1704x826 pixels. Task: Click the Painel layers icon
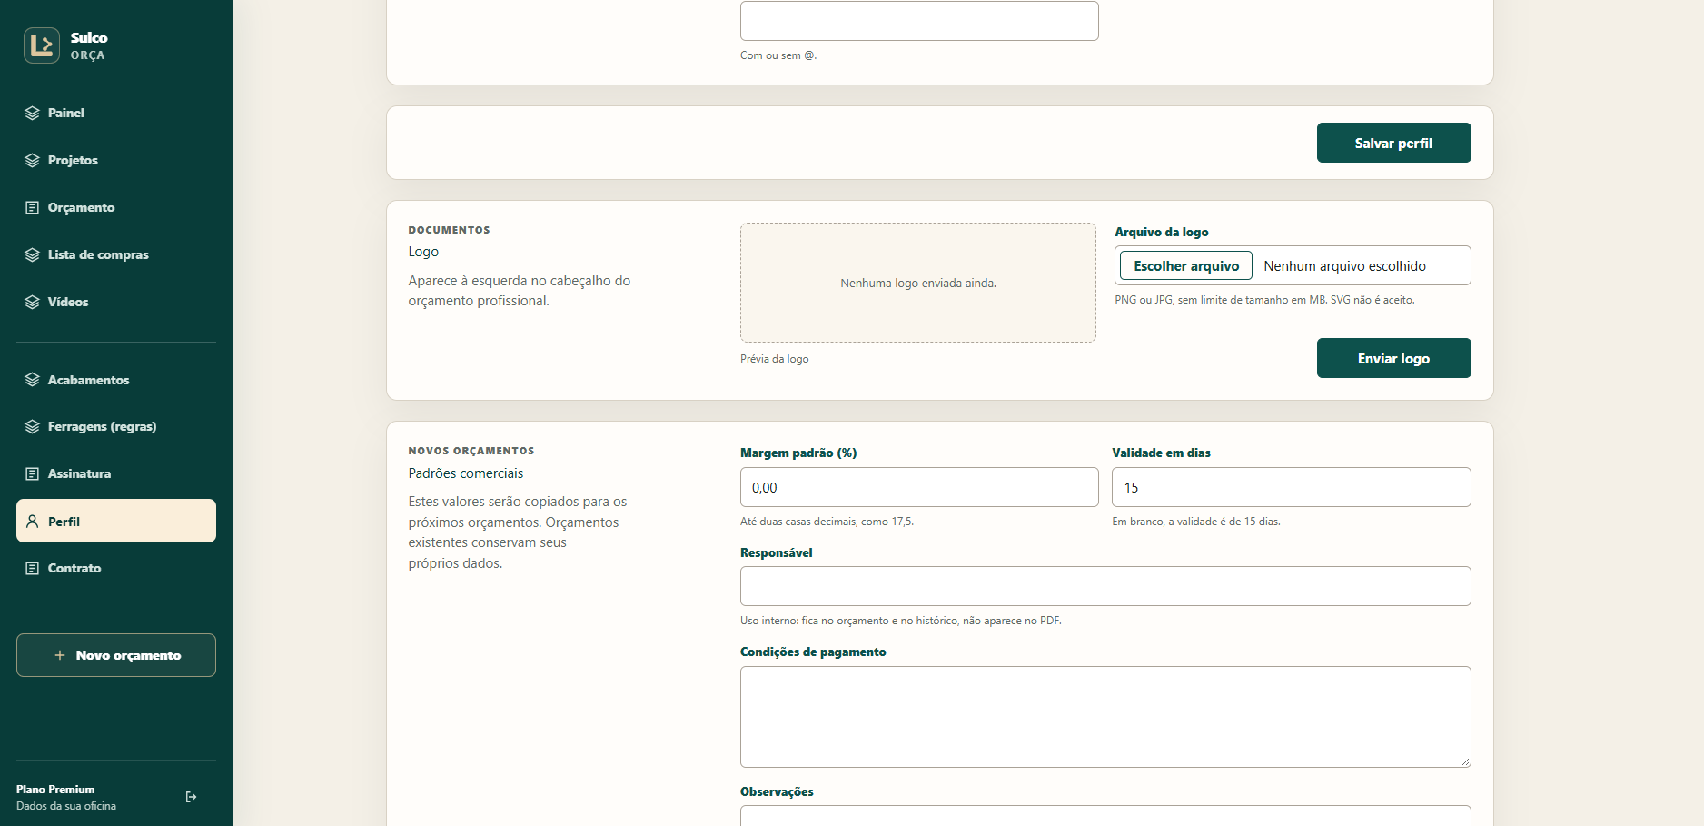coord(33,113)
